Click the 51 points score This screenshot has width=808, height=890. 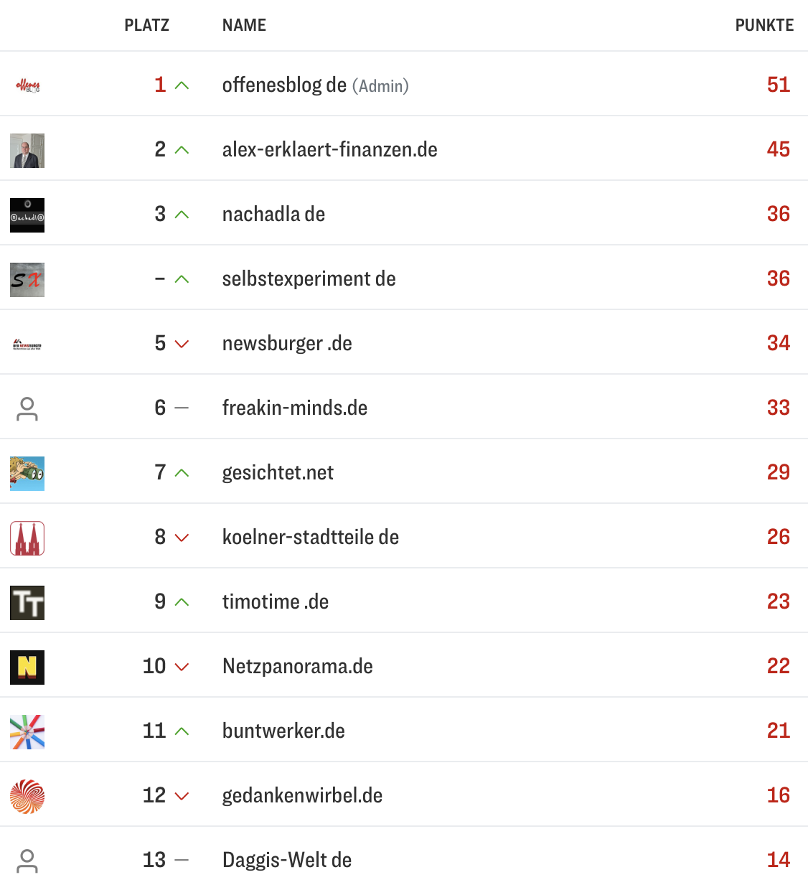point(778,85)
